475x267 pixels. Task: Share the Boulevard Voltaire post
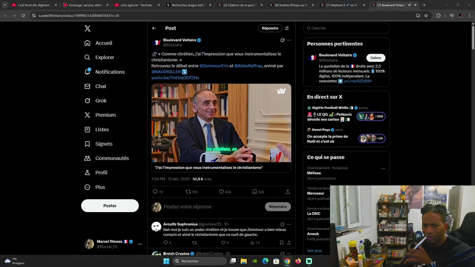tap(288, 192)
